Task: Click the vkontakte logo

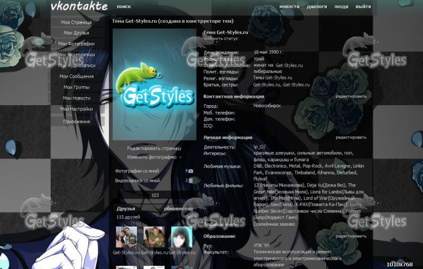Action: click(79, 6)
